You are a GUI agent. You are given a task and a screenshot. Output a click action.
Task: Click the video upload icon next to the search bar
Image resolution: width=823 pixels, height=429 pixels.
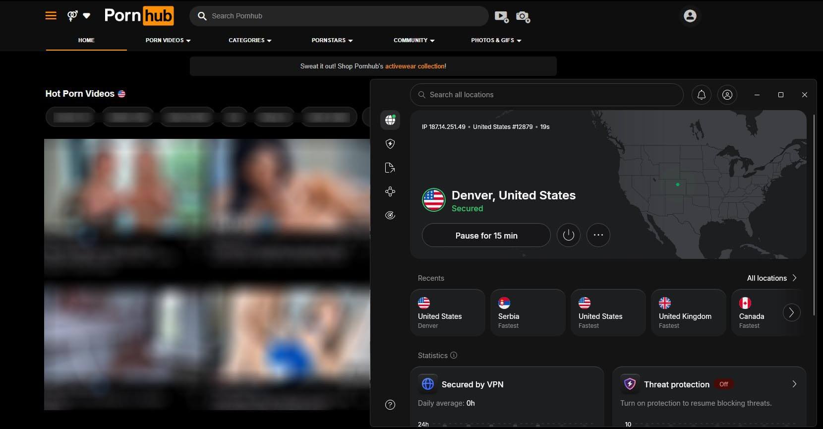(502, 16)
